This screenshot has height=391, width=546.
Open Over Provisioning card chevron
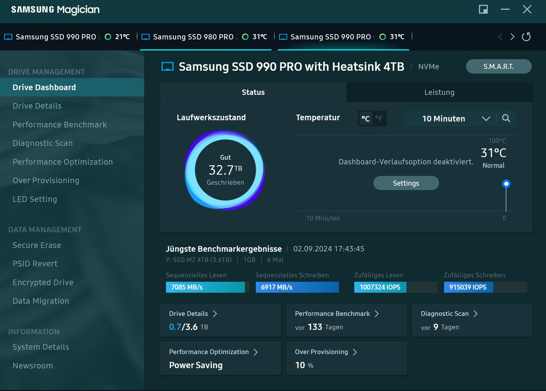pyautogui.click(x=355, y=352)
